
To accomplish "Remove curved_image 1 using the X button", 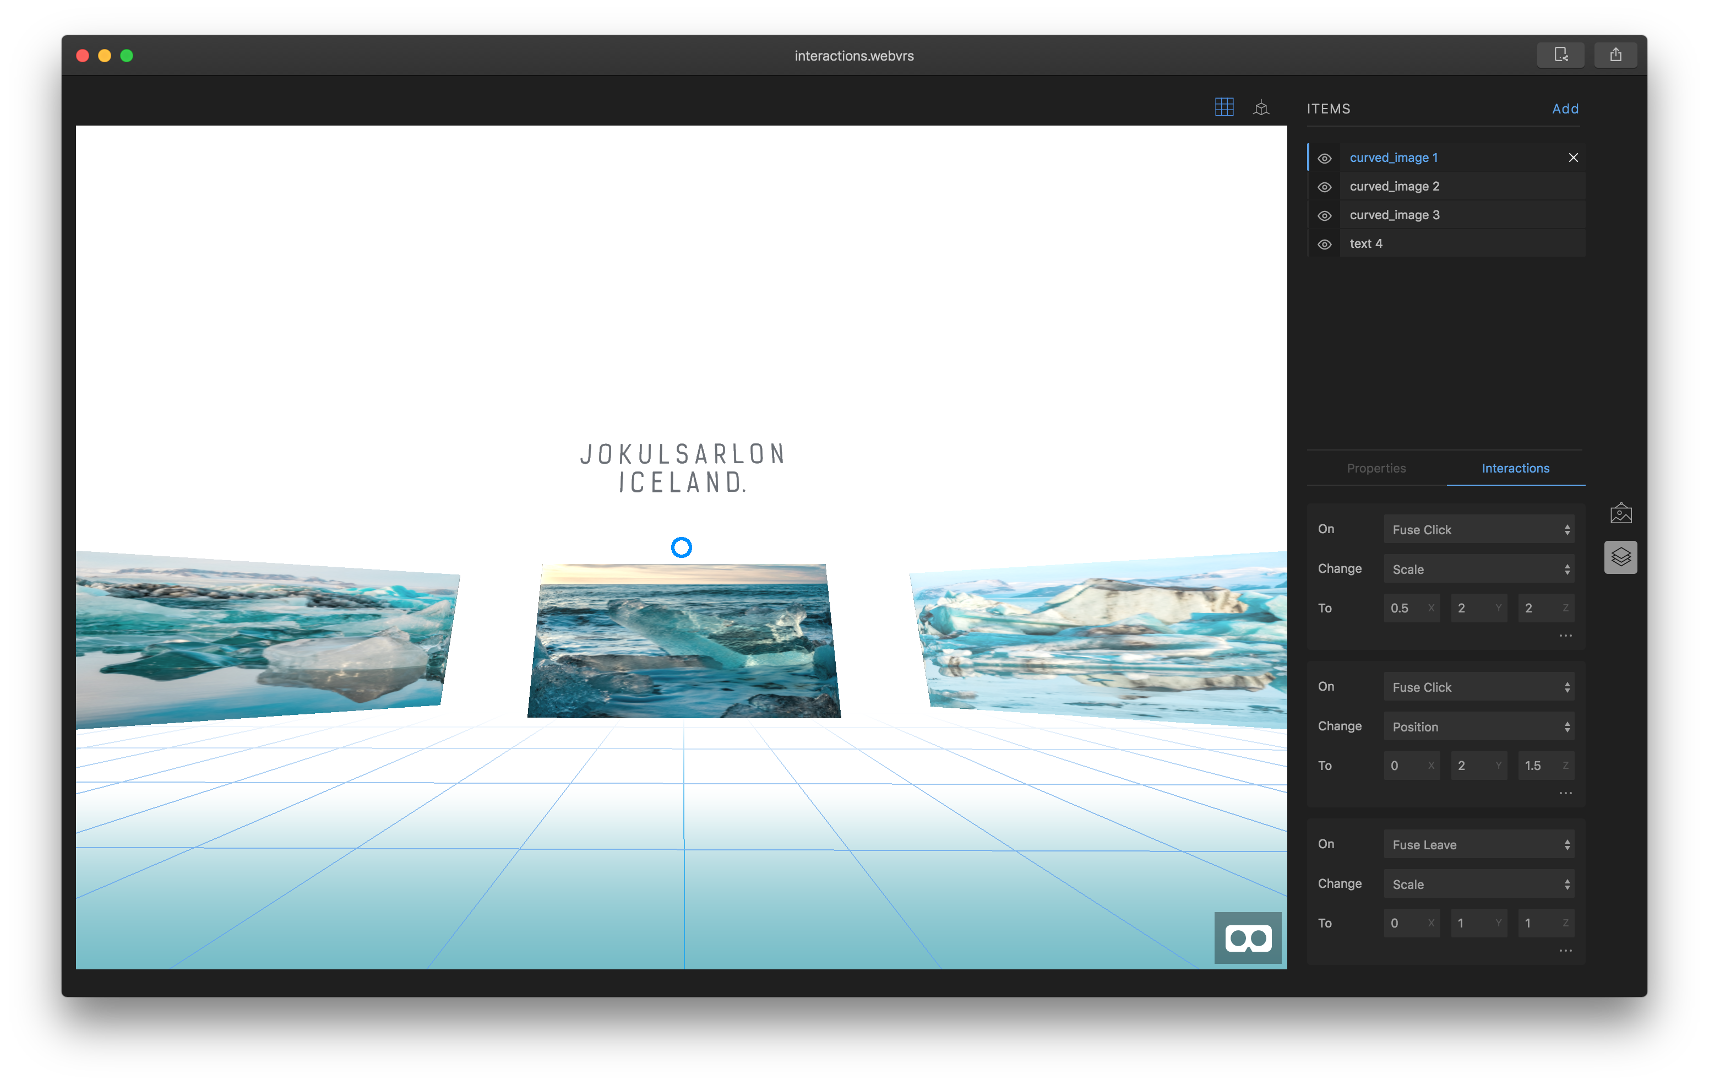I will point(1574,157).
